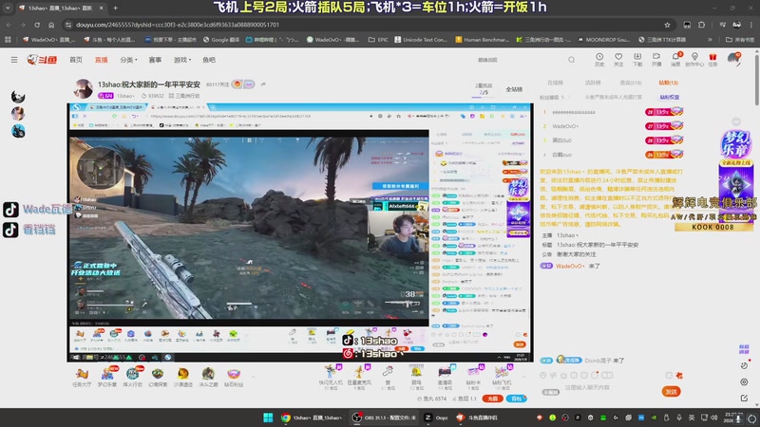760x427 pixels.
Task: Click the share arrow beside follower count
Action: coord(263,84)
